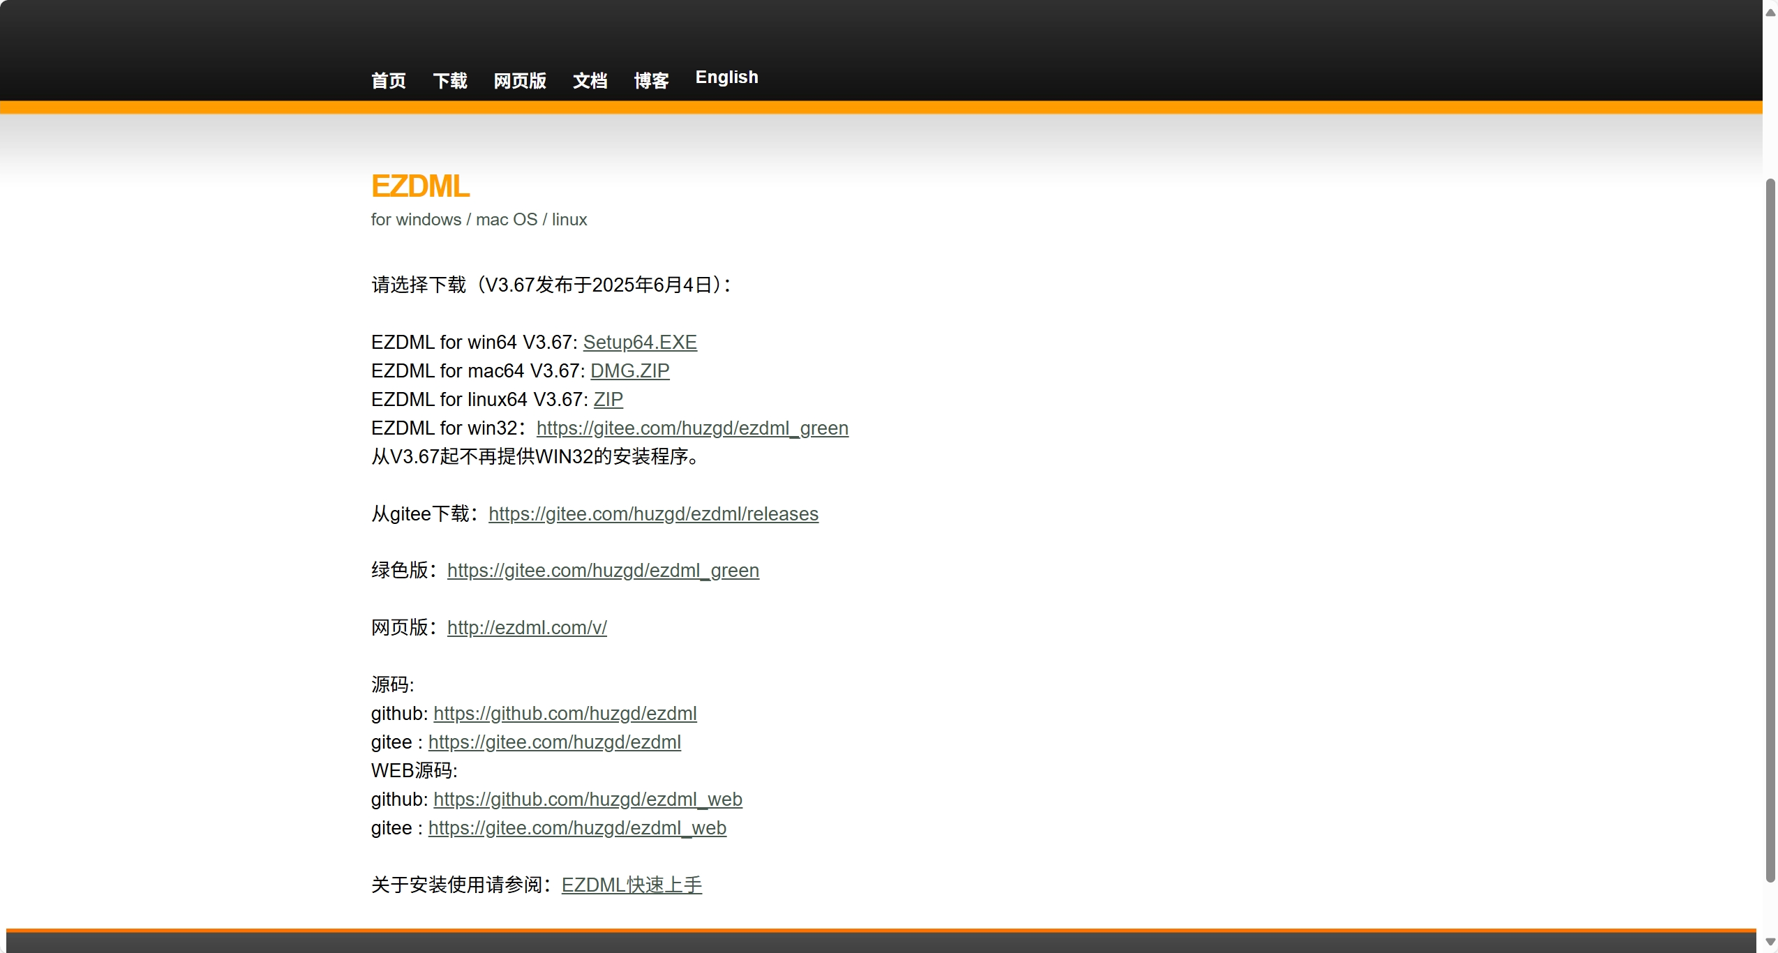The image size is (1778, 953).
Task: Open the 绿色版 ezdml_green link
Action: [603, 571]
